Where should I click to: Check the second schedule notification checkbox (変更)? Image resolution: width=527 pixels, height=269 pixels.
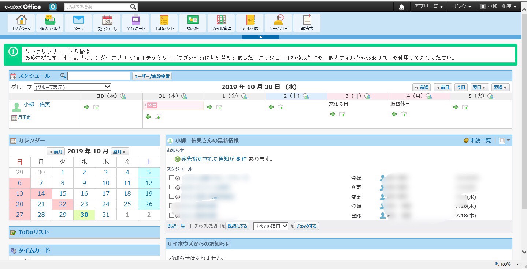171,187
